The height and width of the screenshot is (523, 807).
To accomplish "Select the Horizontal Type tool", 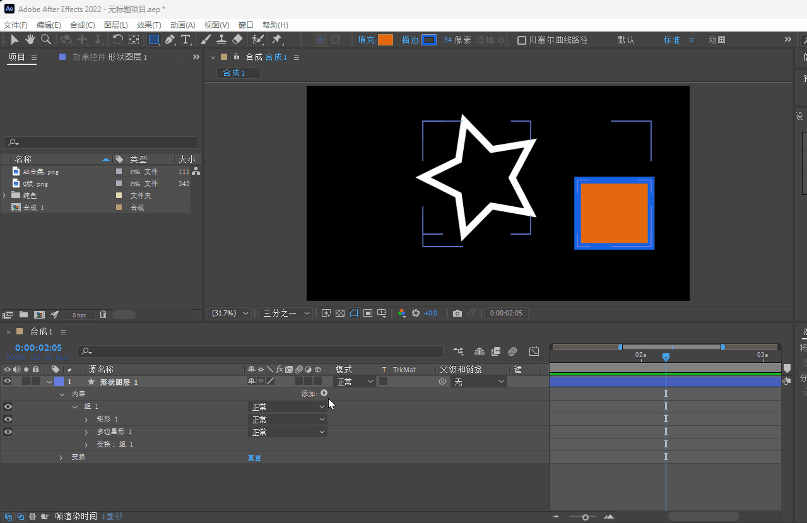I will click(x=186, y=40).
